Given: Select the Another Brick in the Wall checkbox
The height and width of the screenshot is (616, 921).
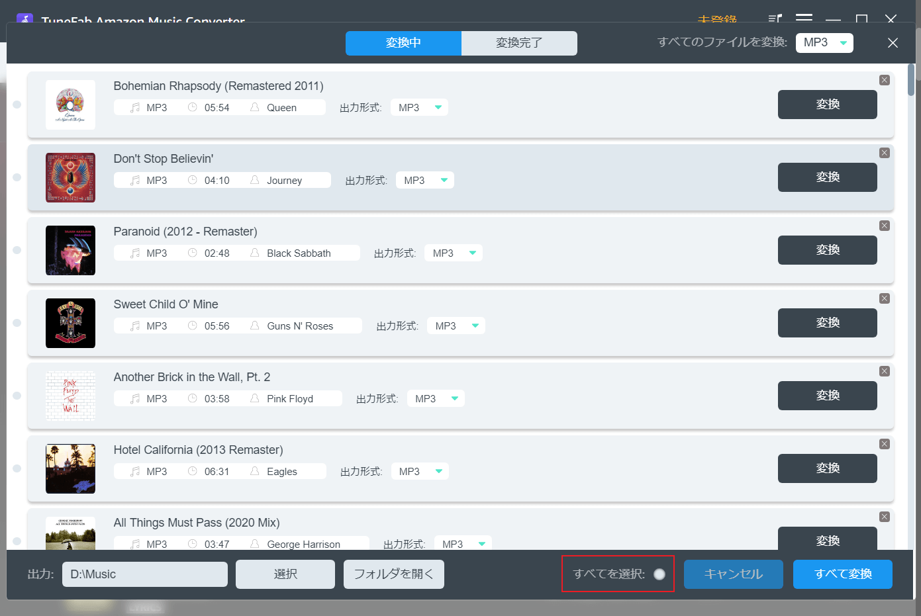Looking at the screenshot, I should 17,396.
